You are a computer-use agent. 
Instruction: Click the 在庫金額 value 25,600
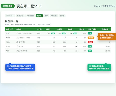click(x=108, y=51)
